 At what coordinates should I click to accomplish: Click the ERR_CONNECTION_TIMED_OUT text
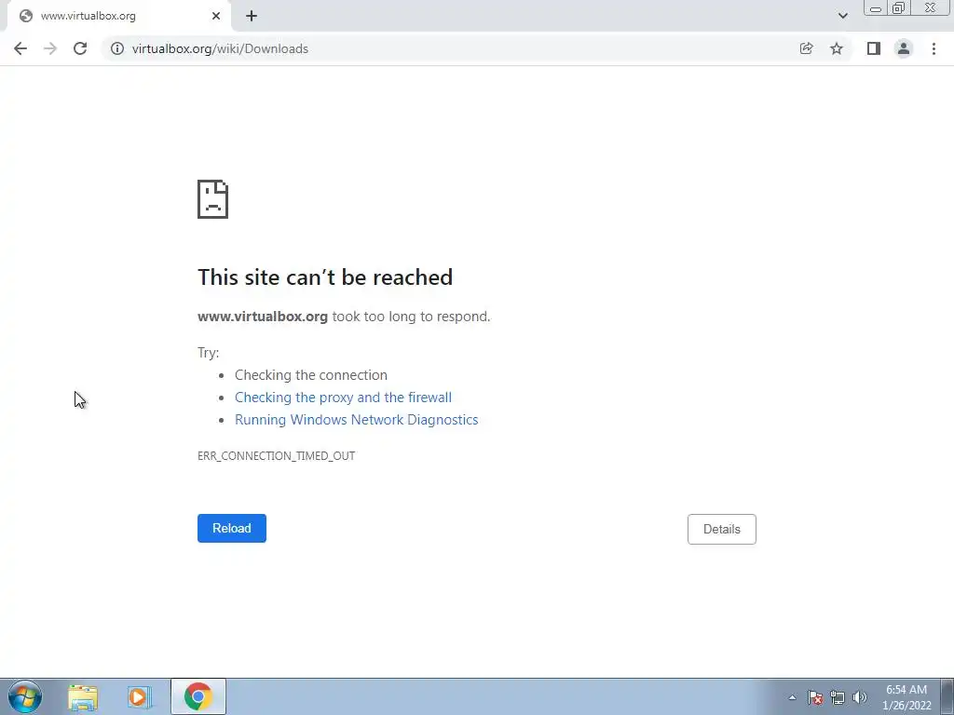coord(276,456)
